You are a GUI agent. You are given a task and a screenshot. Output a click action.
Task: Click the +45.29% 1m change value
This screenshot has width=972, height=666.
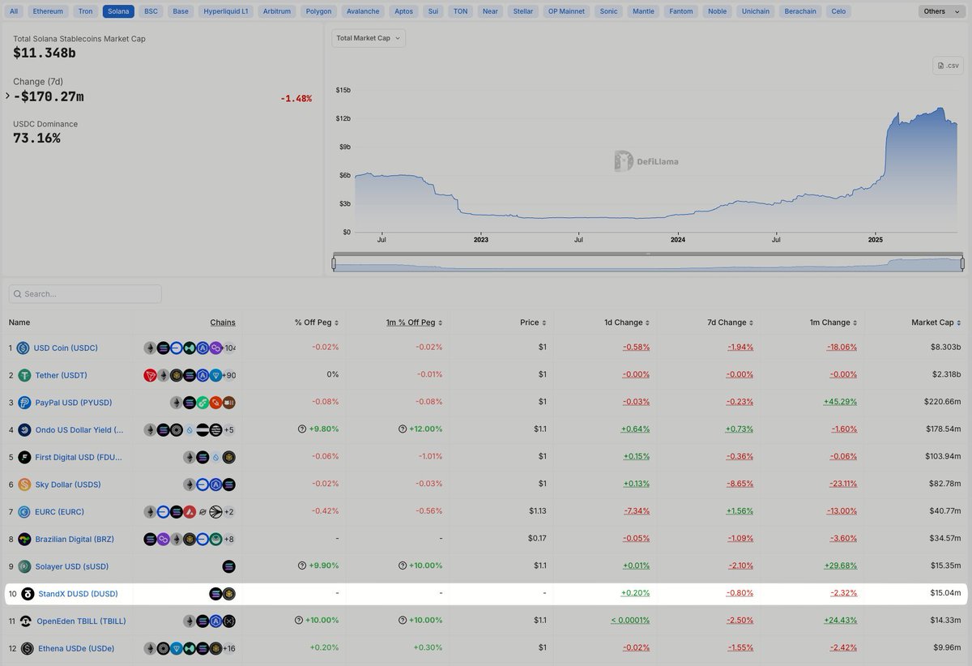tap(839, 403)
